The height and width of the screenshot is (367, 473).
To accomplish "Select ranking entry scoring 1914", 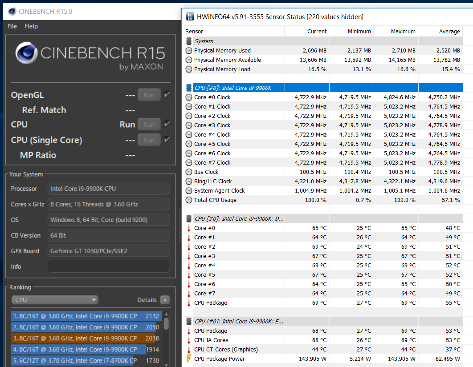I will tap(86, 350).
